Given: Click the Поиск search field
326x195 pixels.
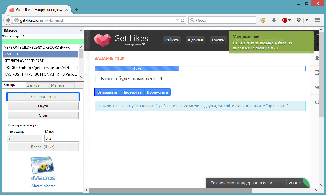Looking at the screenshot, I should (222, 20).
